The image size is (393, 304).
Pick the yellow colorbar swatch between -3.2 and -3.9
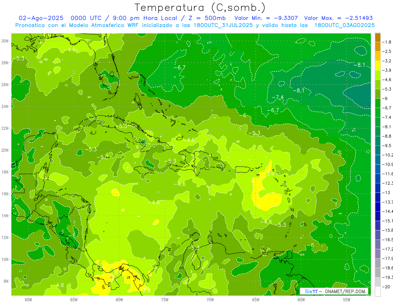coord(378,66)
